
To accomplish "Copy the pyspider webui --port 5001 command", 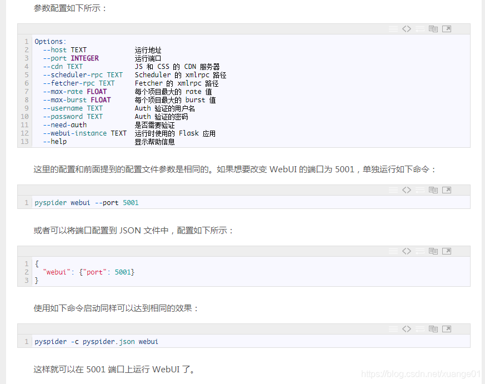I will pyautogui.click(x=433, y=190).
